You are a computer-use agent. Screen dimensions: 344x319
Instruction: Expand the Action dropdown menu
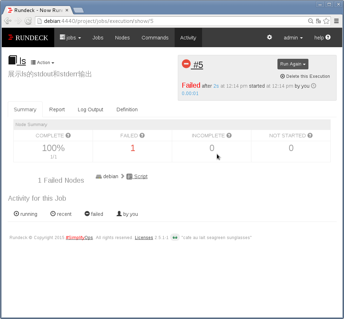[43, 63]
